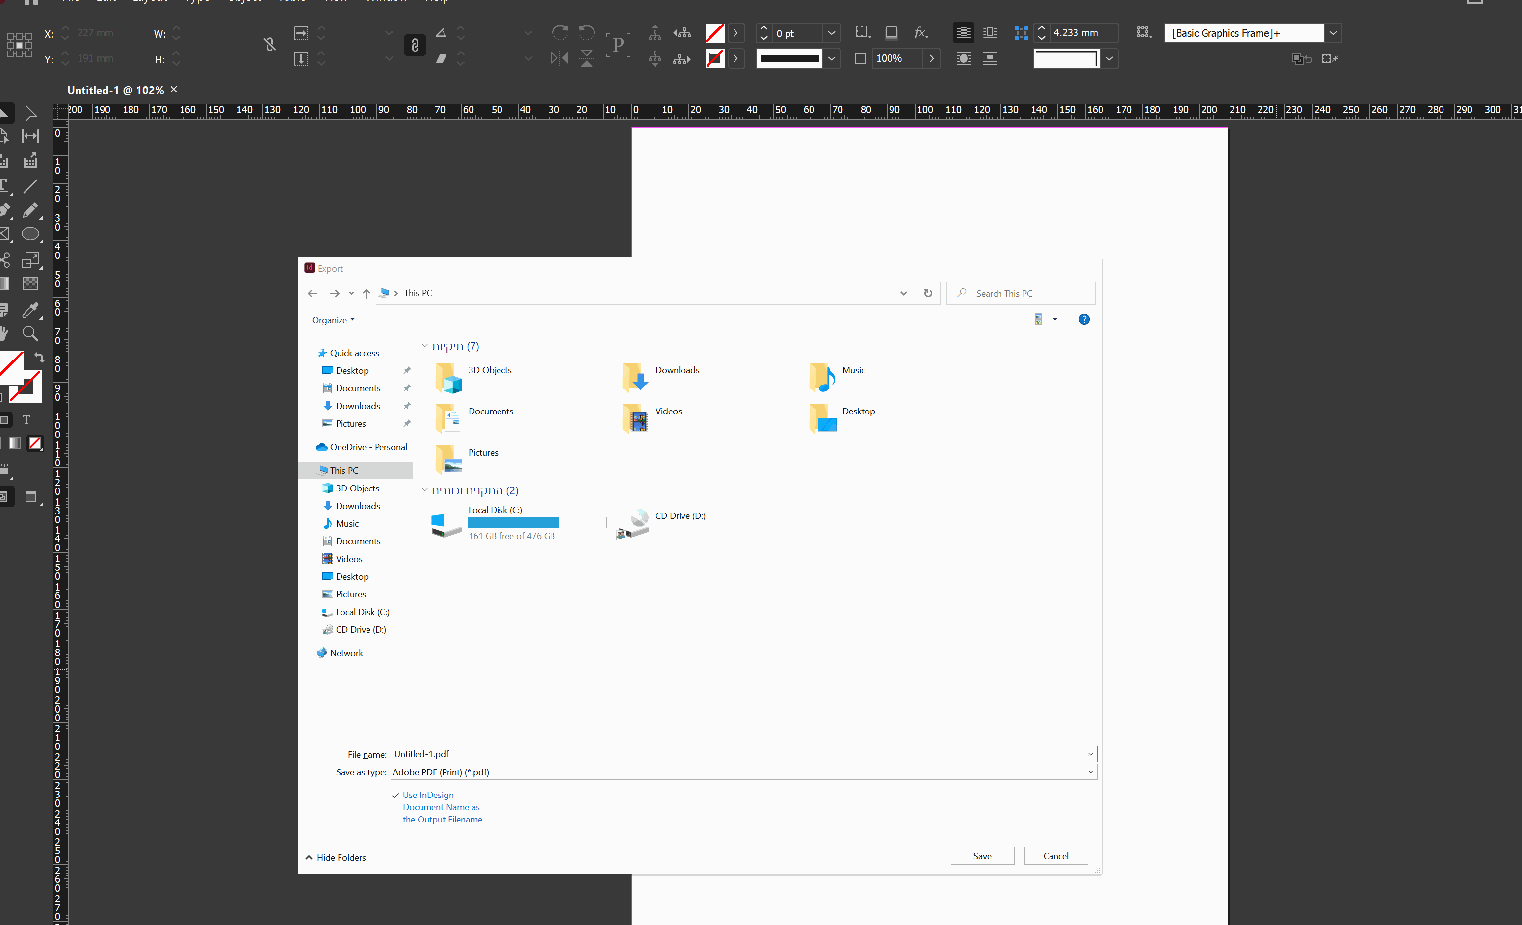
Task: Expand the Basic Graphics Frame style dropdown
Action: click(1333, 33)
